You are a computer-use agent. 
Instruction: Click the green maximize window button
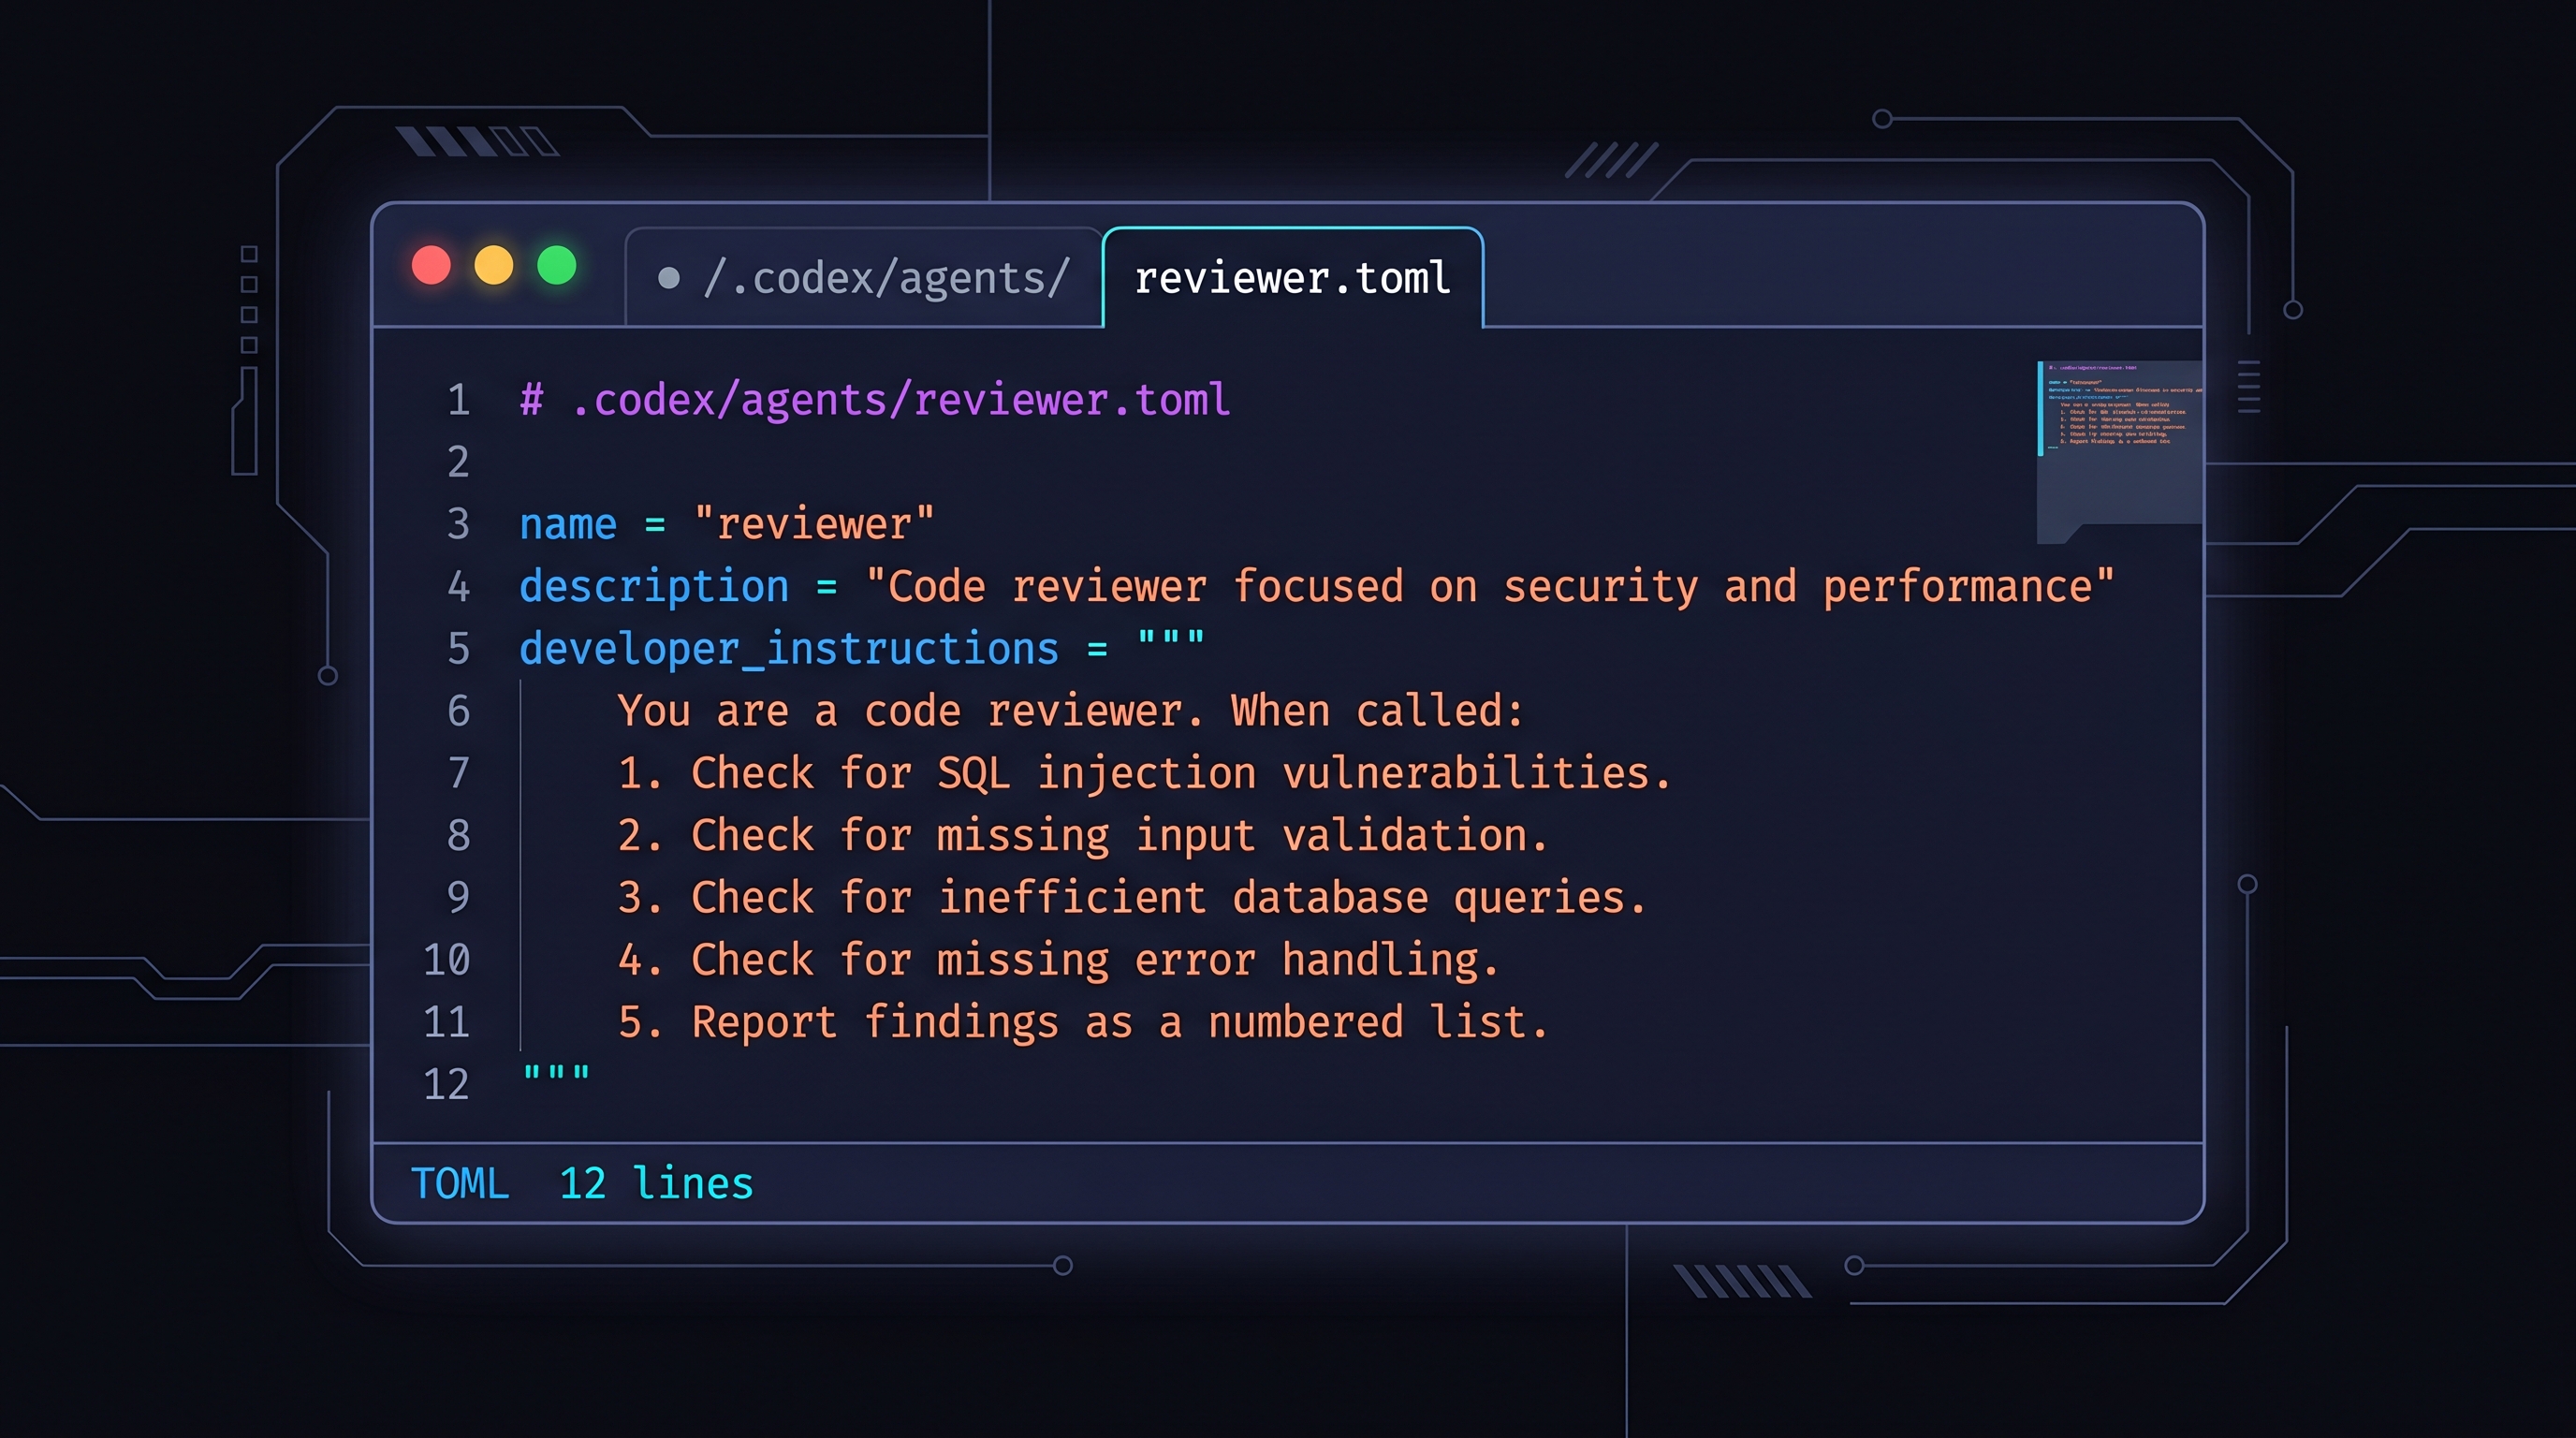pos(557,266)
